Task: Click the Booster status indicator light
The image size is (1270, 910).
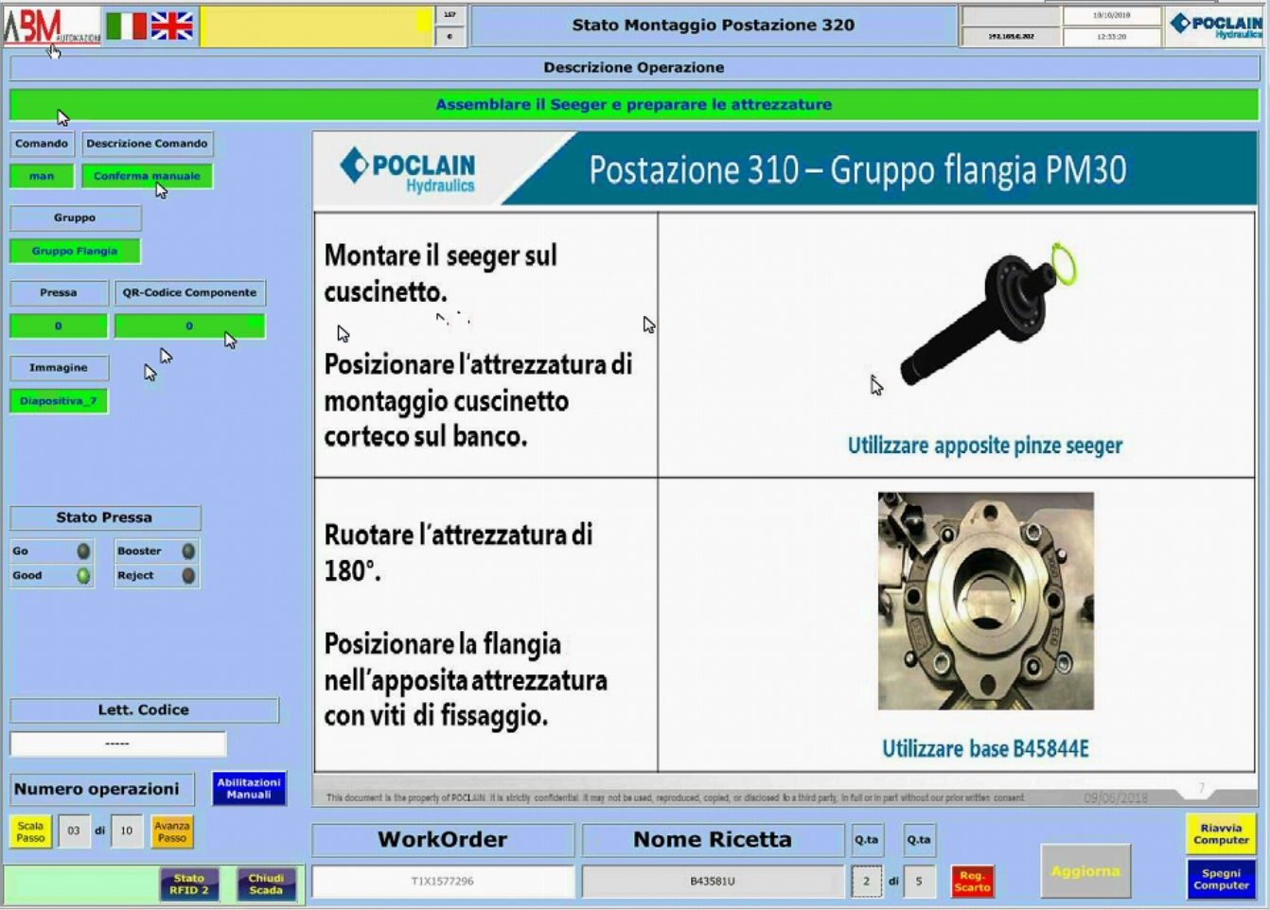Action: pos(188,551)
